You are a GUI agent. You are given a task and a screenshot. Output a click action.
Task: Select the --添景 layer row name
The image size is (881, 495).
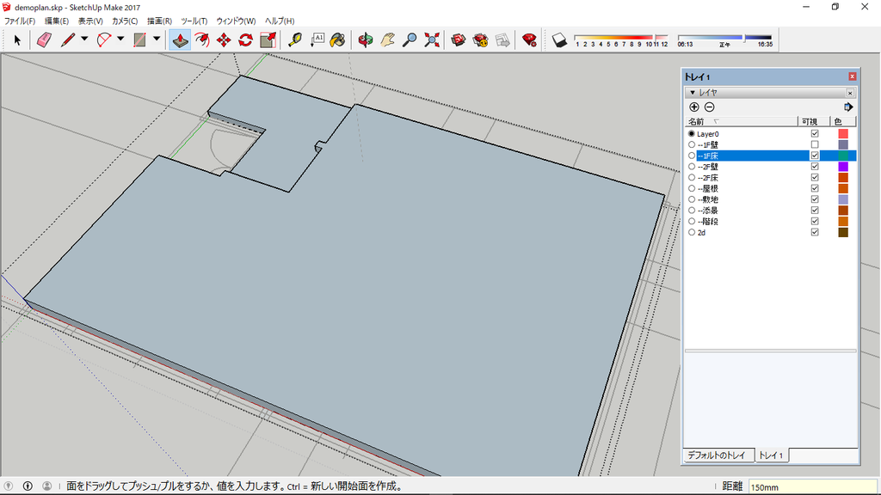click(x=708, y=211)
